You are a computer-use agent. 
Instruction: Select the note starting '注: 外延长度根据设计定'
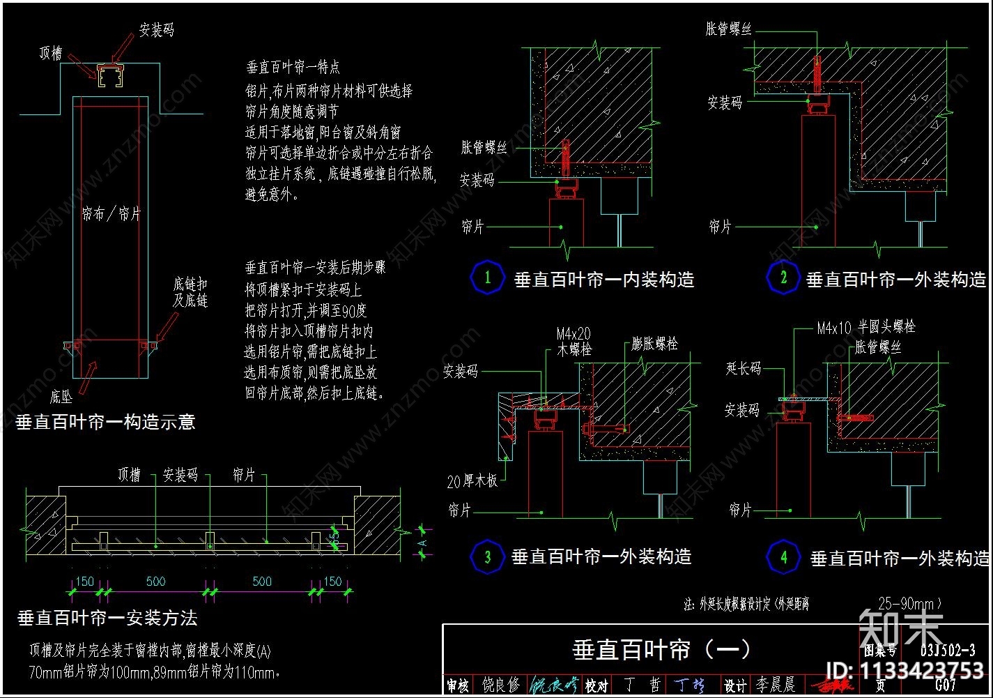point(747,605)
